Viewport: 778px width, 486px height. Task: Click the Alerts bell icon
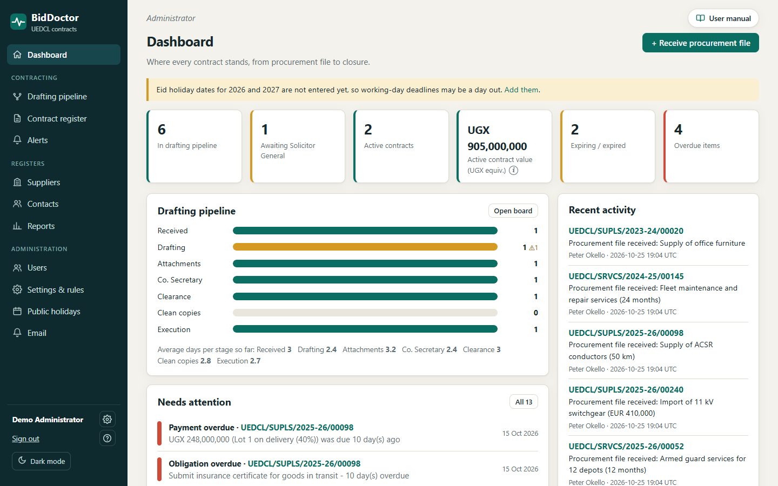pyautogui.click(x=17, y=140)
